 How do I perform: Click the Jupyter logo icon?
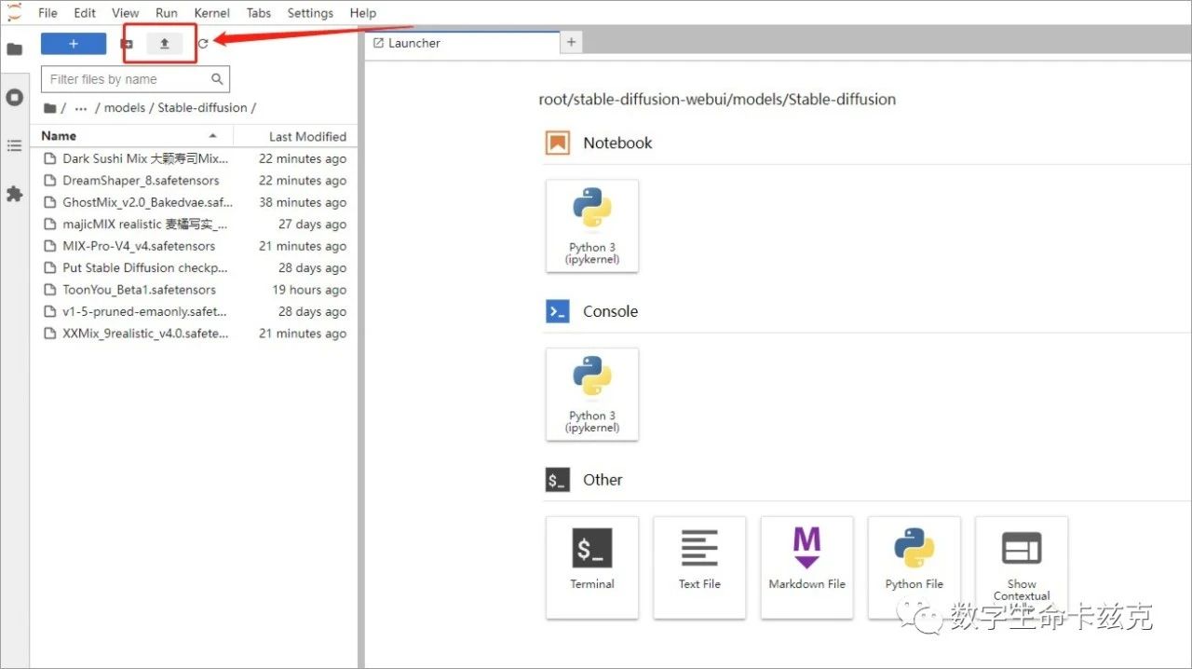coord(14,11)
